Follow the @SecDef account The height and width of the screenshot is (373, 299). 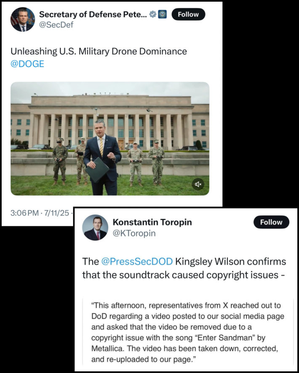(188, 14)
